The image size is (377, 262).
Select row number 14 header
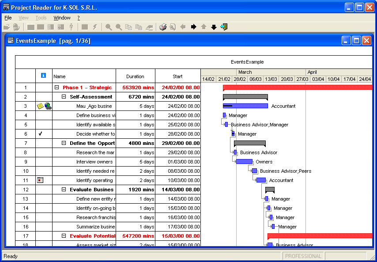26,208
